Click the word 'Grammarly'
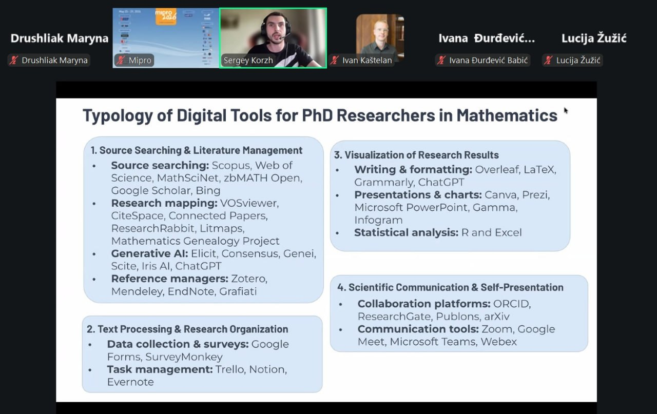 383,182
